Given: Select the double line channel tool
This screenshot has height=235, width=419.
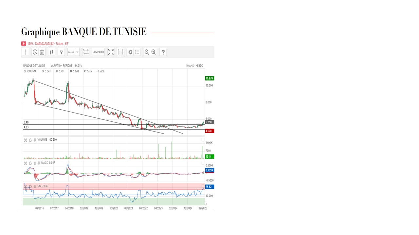Looking at the screenshot, I should 86,52.
